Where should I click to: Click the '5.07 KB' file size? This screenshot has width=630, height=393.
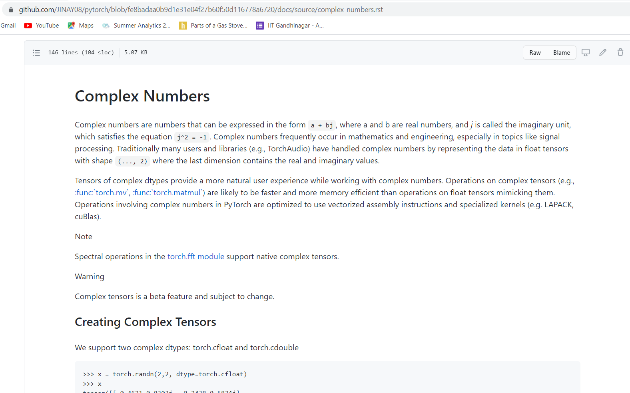coord(136,52)
